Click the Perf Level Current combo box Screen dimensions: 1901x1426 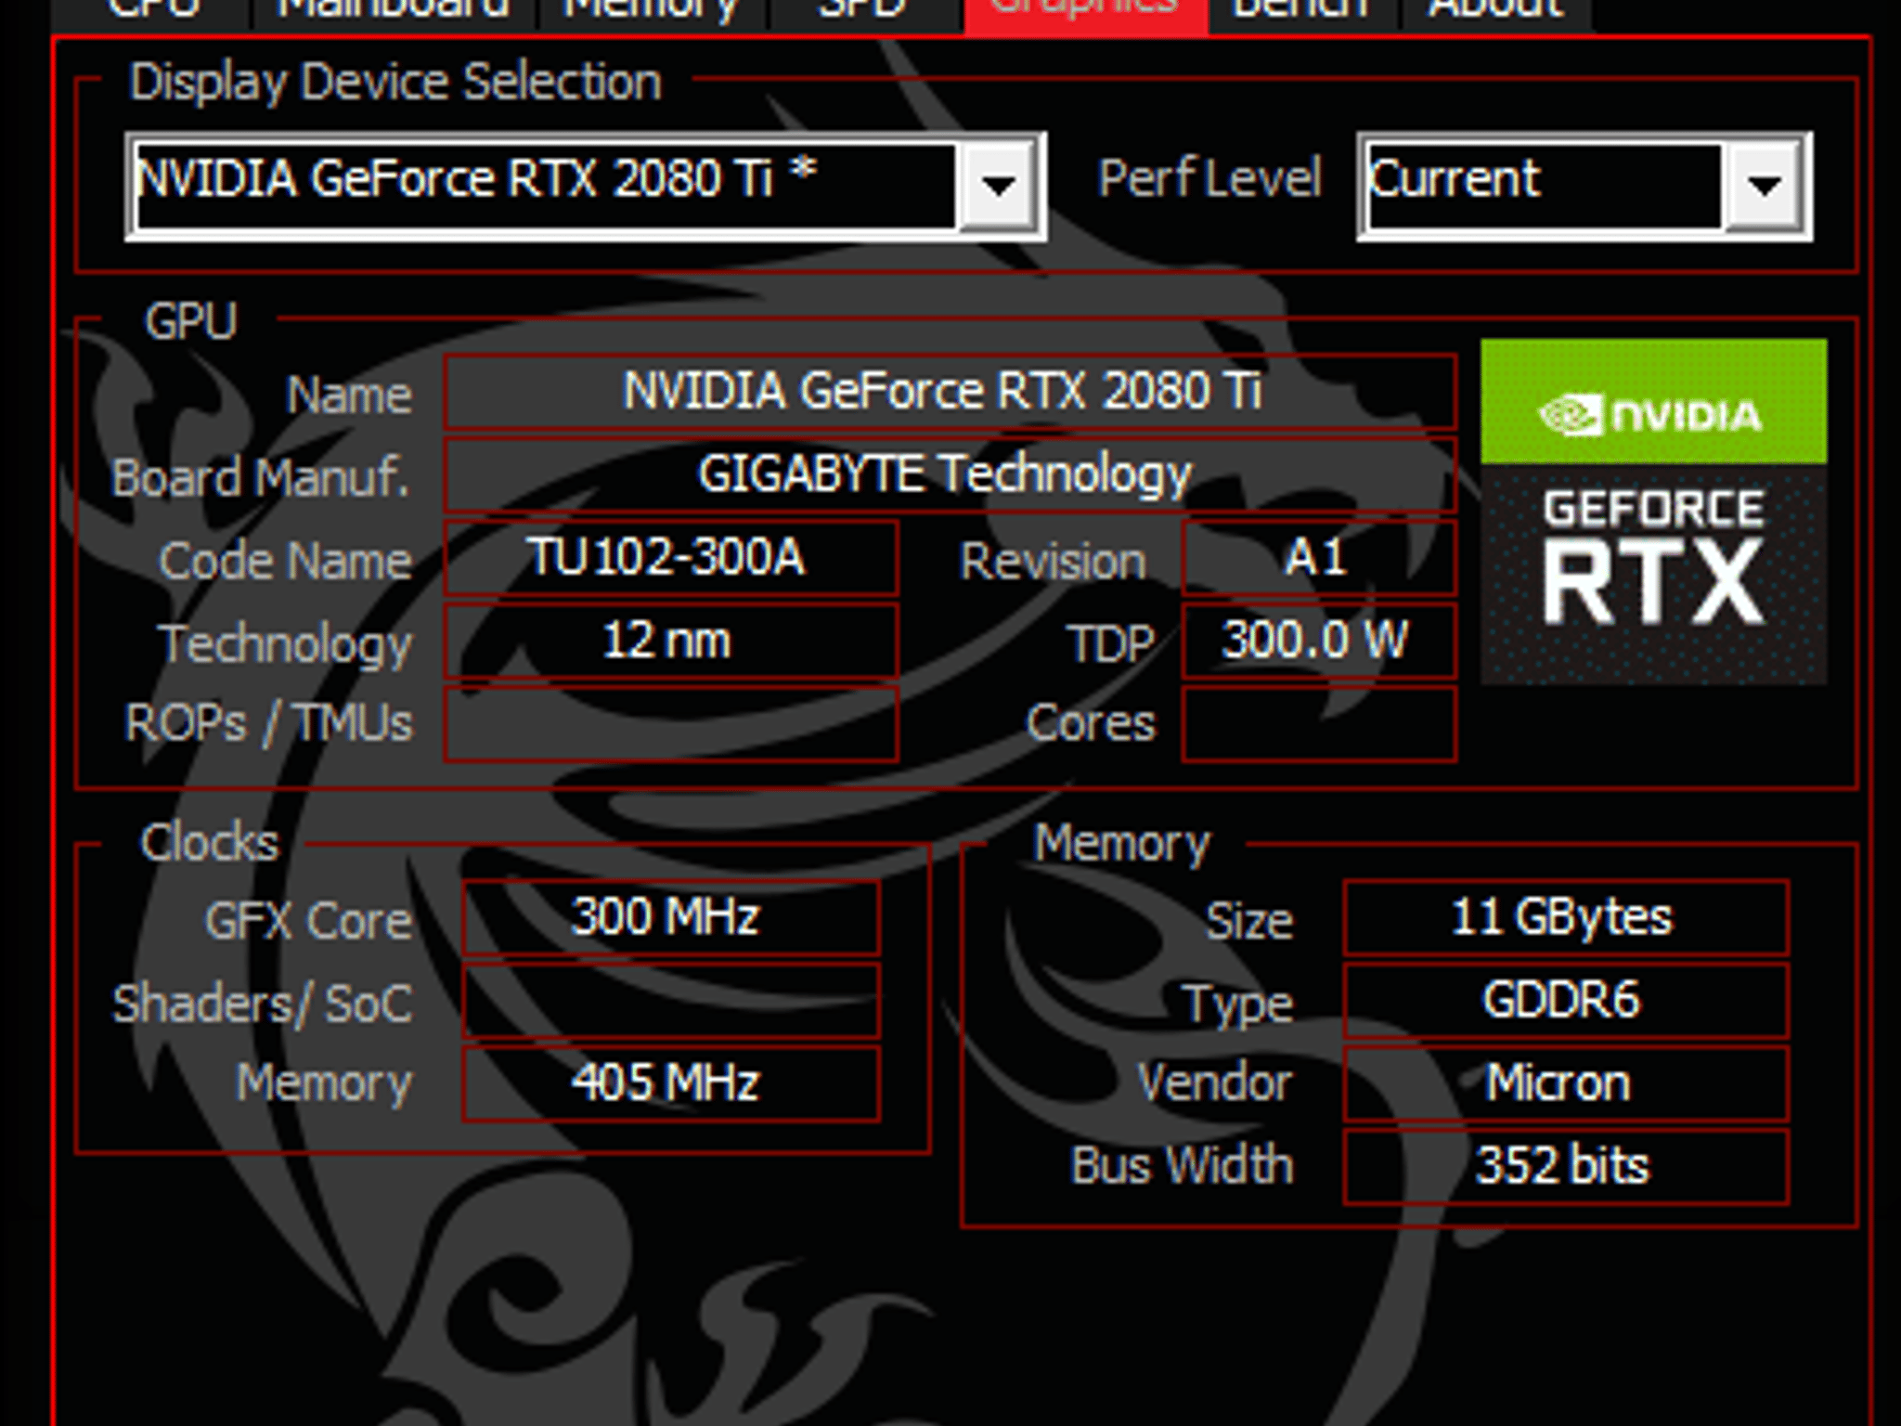coord(1584,187)
